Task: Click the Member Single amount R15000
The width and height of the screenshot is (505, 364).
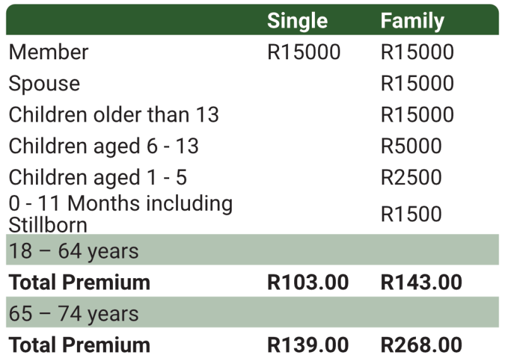Action: (x=304, y=52)
